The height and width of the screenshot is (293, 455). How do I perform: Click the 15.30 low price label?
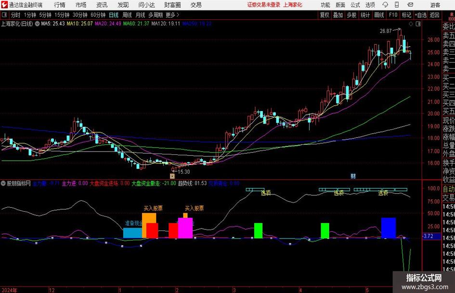pyautogui.click(x=183, y=172)
